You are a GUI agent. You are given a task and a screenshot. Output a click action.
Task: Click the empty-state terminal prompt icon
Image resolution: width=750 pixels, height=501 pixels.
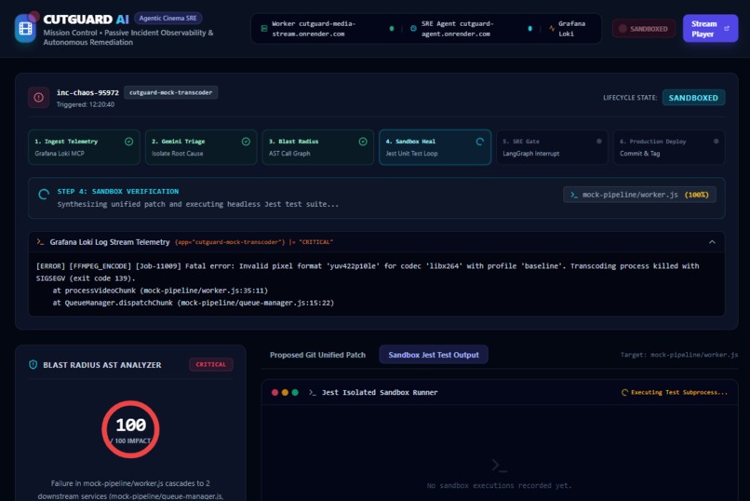(500, 465)
